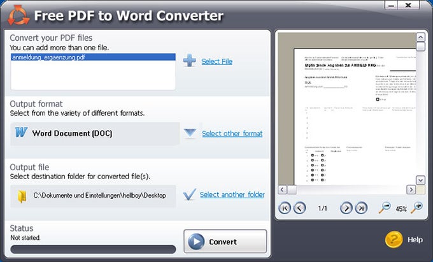Click the conversion progress bar
The width and height of the screenshot is (433, 262).
(x=93, y=249)
